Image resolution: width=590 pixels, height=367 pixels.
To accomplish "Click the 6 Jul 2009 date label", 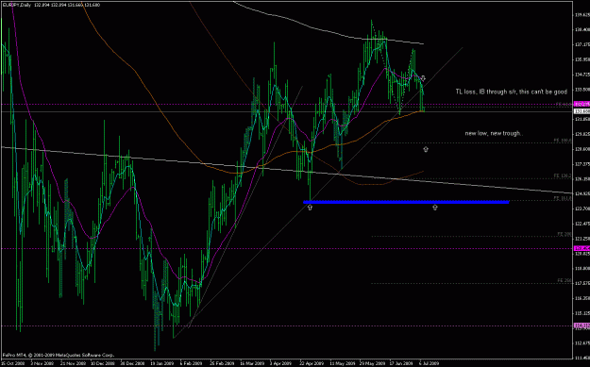I will 429,364.
